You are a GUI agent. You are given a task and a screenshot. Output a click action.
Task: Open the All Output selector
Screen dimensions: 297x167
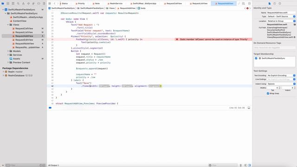54,165
